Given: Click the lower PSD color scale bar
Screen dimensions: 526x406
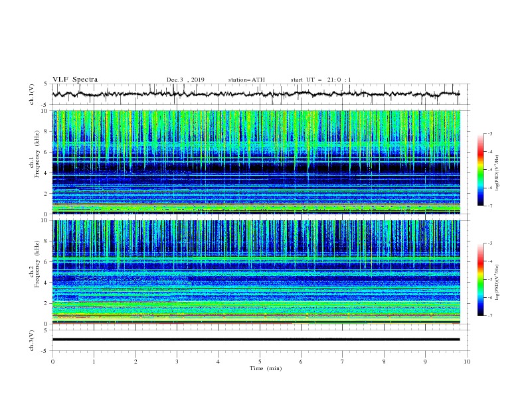Looking at the screenshot, I should click(480, 279).
